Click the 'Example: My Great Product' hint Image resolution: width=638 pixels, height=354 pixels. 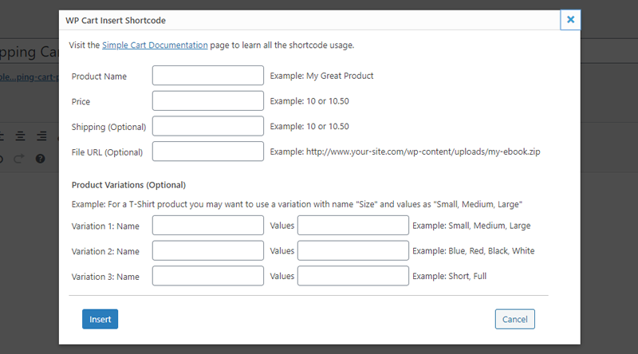point(321,76)
